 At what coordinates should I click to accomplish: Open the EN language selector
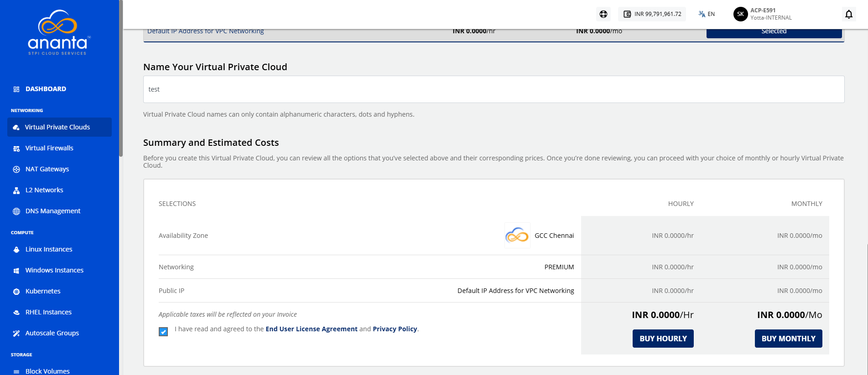pos(707,14)
